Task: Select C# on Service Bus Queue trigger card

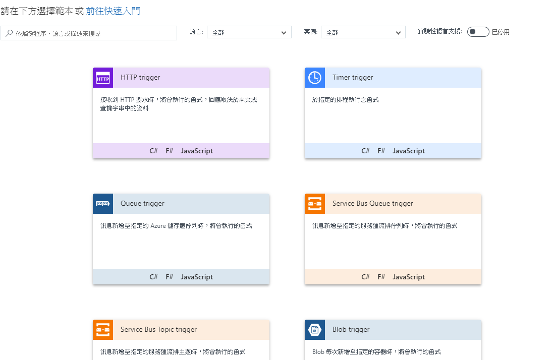Action: 365,276
